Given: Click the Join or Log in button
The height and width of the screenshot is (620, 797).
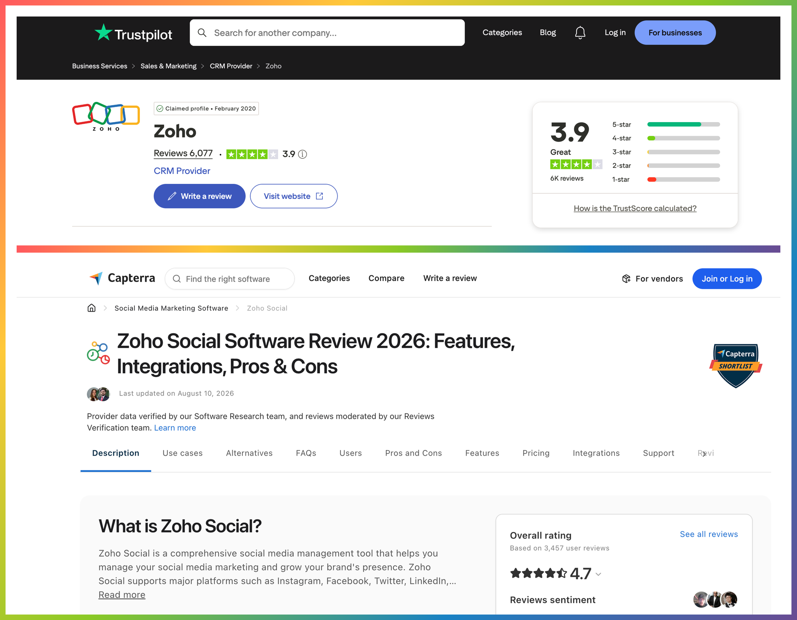Looking at the screenshot, I should click(727, 279).
